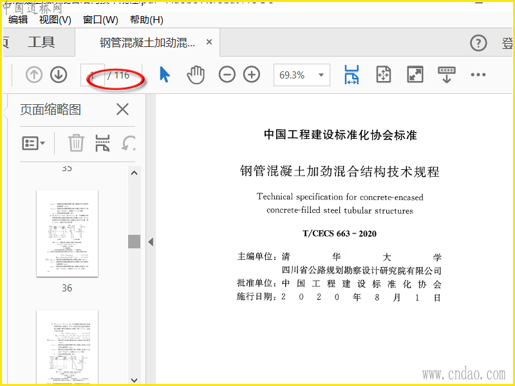Click thumbnail scrollbar down arrow
Screen dimensions: 515x386
tap(134, 380)
